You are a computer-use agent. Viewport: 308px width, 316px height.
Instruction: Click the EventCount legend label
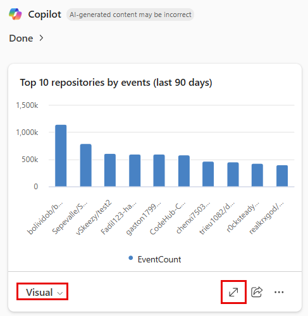[159, 259]
